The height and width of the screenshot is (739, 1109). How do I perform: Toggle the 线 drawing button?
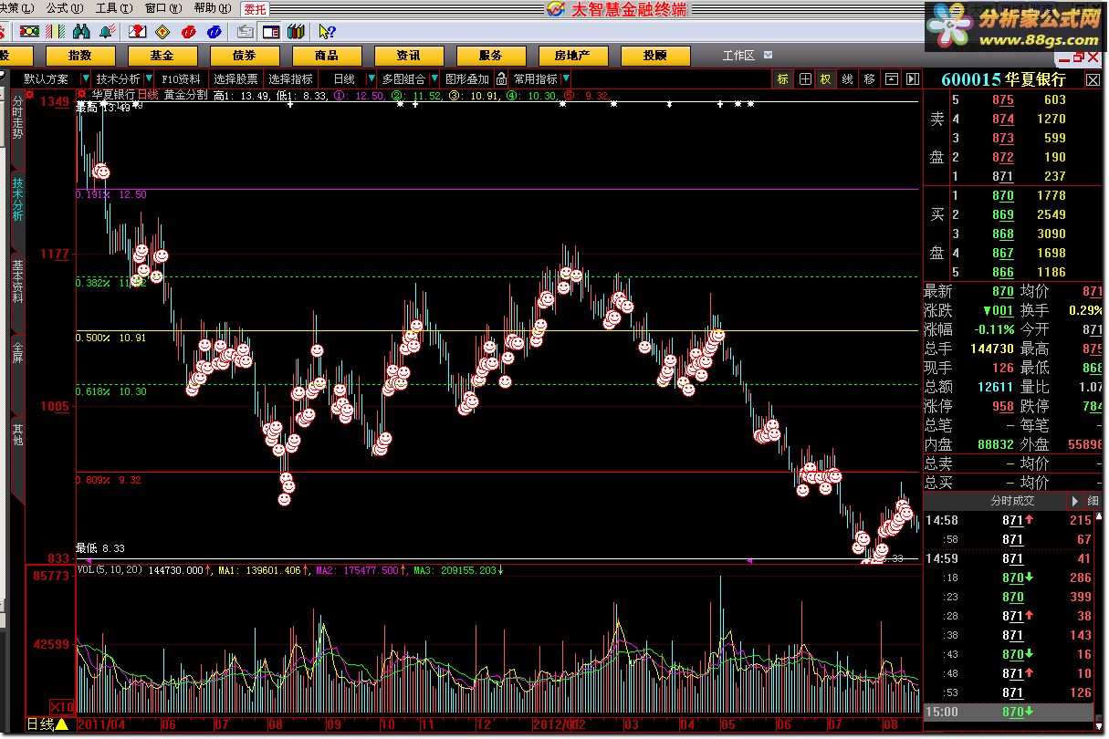847,79
